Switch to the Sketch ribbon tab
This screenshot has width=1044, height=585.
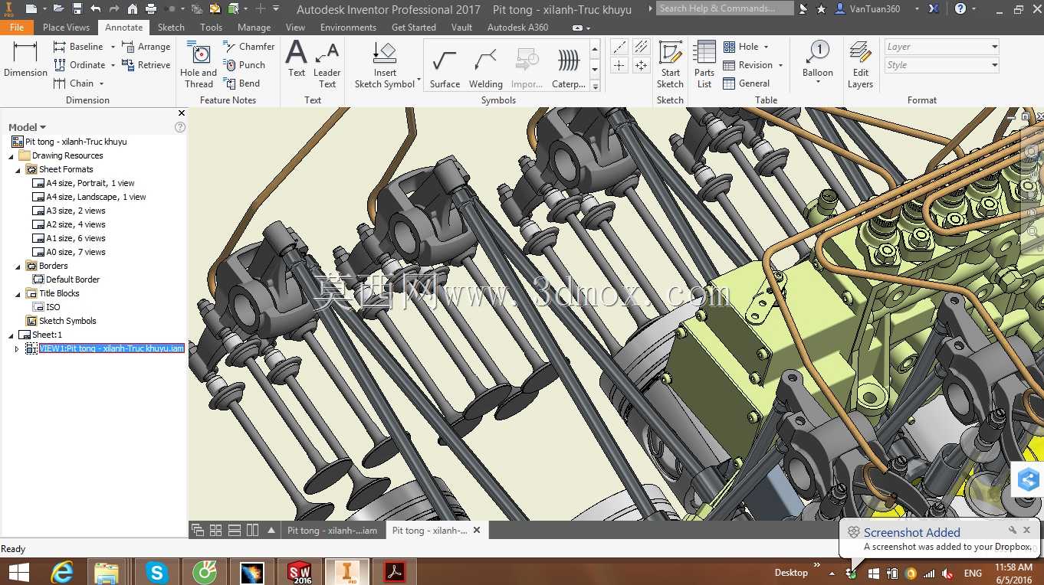coord(171,27)
